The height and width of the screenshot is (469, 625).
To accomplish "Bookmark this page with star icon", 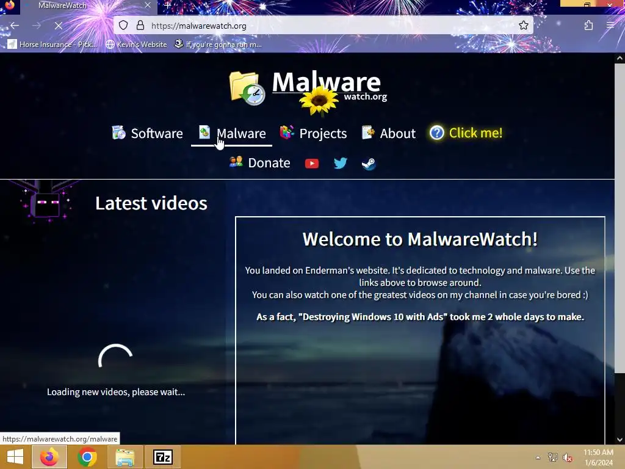I will click(523, 26).
